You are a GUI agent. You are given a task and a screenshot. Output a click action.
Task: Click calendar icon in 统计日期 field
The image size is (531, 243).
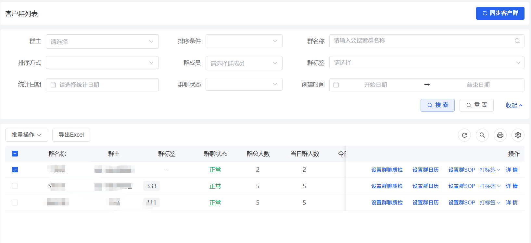53,85
